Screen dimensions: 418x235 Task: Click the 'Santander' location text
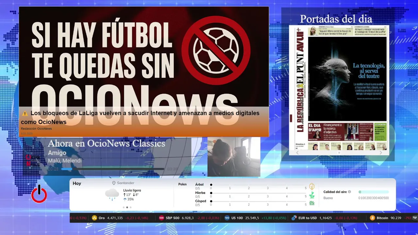[x=126, y=183]
